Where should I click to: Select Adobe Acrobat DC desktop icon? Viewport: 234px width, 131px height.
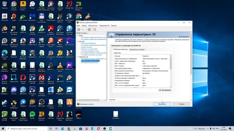pyautogui.click(x=51, y=30)
